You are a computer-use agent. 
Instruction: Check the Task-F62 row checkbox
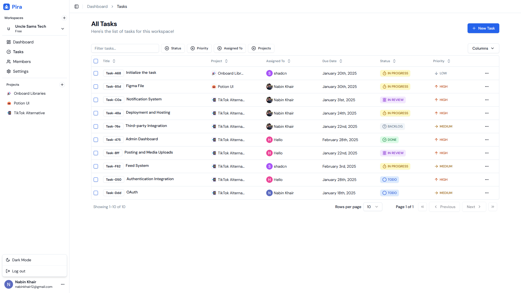pos(96,166)
